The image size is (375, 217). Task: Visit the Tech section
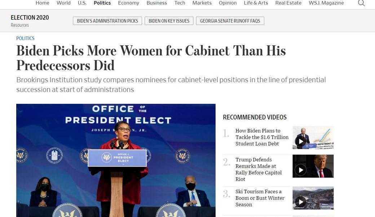180,3
